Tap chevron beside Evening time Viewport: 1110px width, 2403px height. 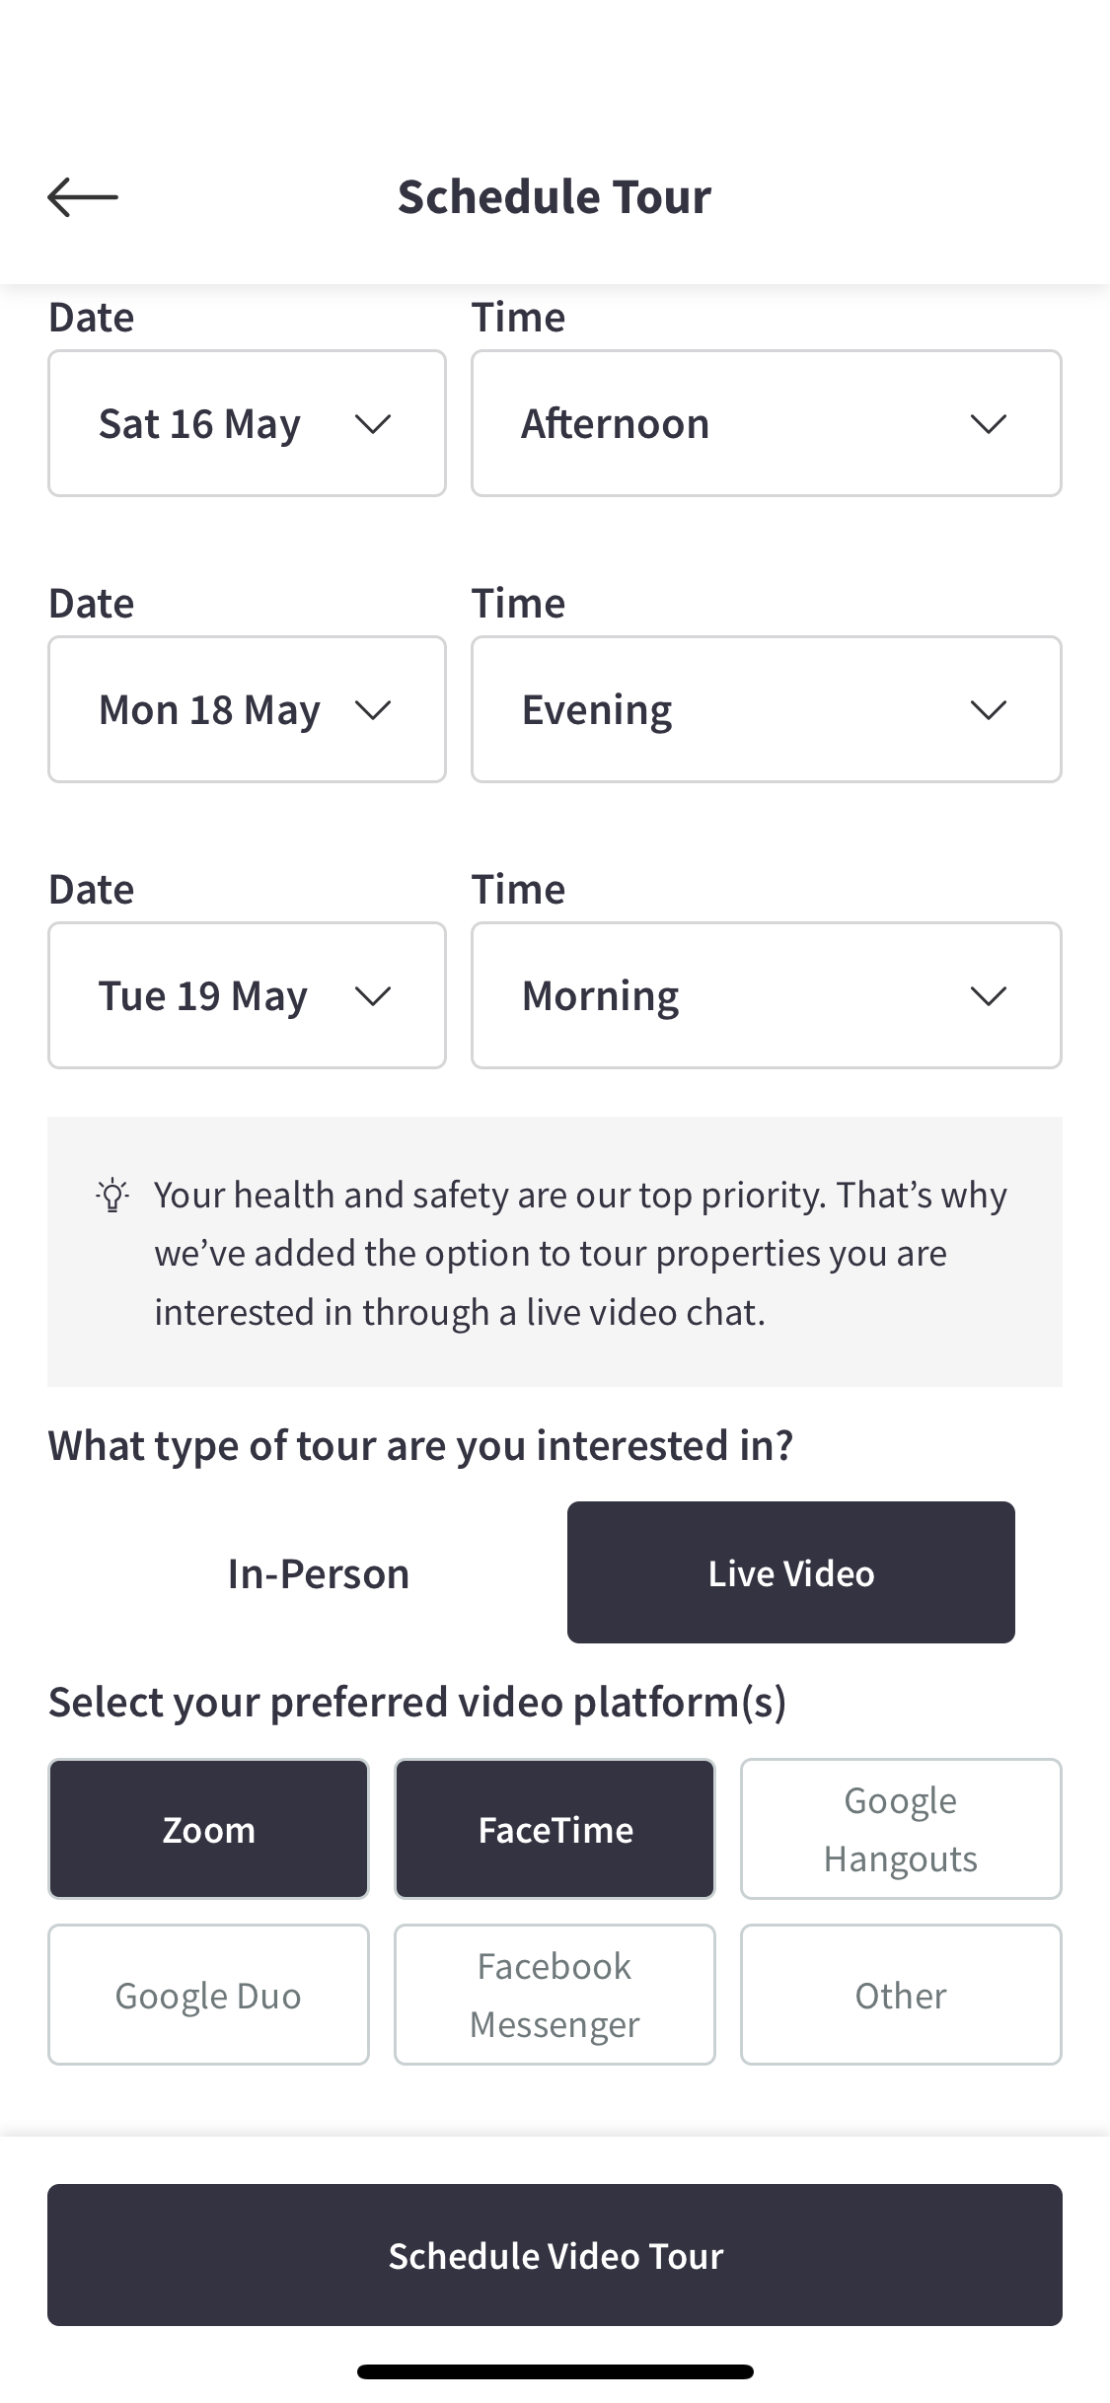coord(988,710)
